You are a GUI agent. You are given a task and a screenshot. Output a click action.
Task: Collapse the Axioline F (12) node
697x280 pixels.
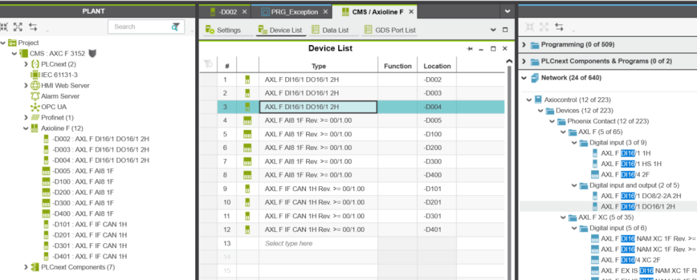click(x=26, y=129)
